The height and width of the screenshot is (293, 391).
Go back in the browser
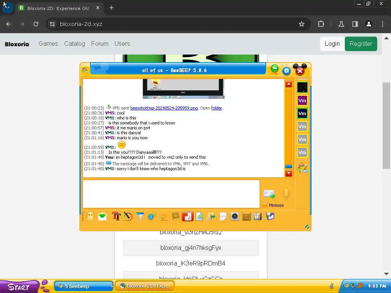[8, 24]
